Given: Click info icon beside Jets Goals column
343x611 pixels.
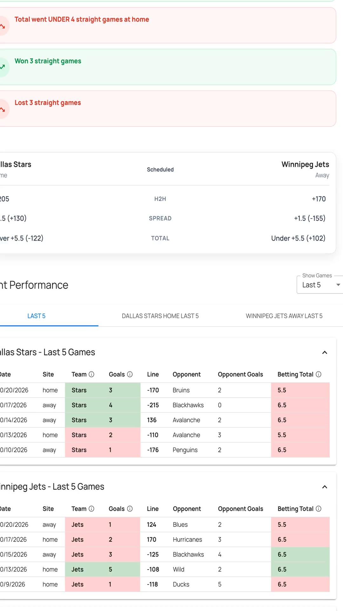Looking at the screenshot, I should point(130,509).
